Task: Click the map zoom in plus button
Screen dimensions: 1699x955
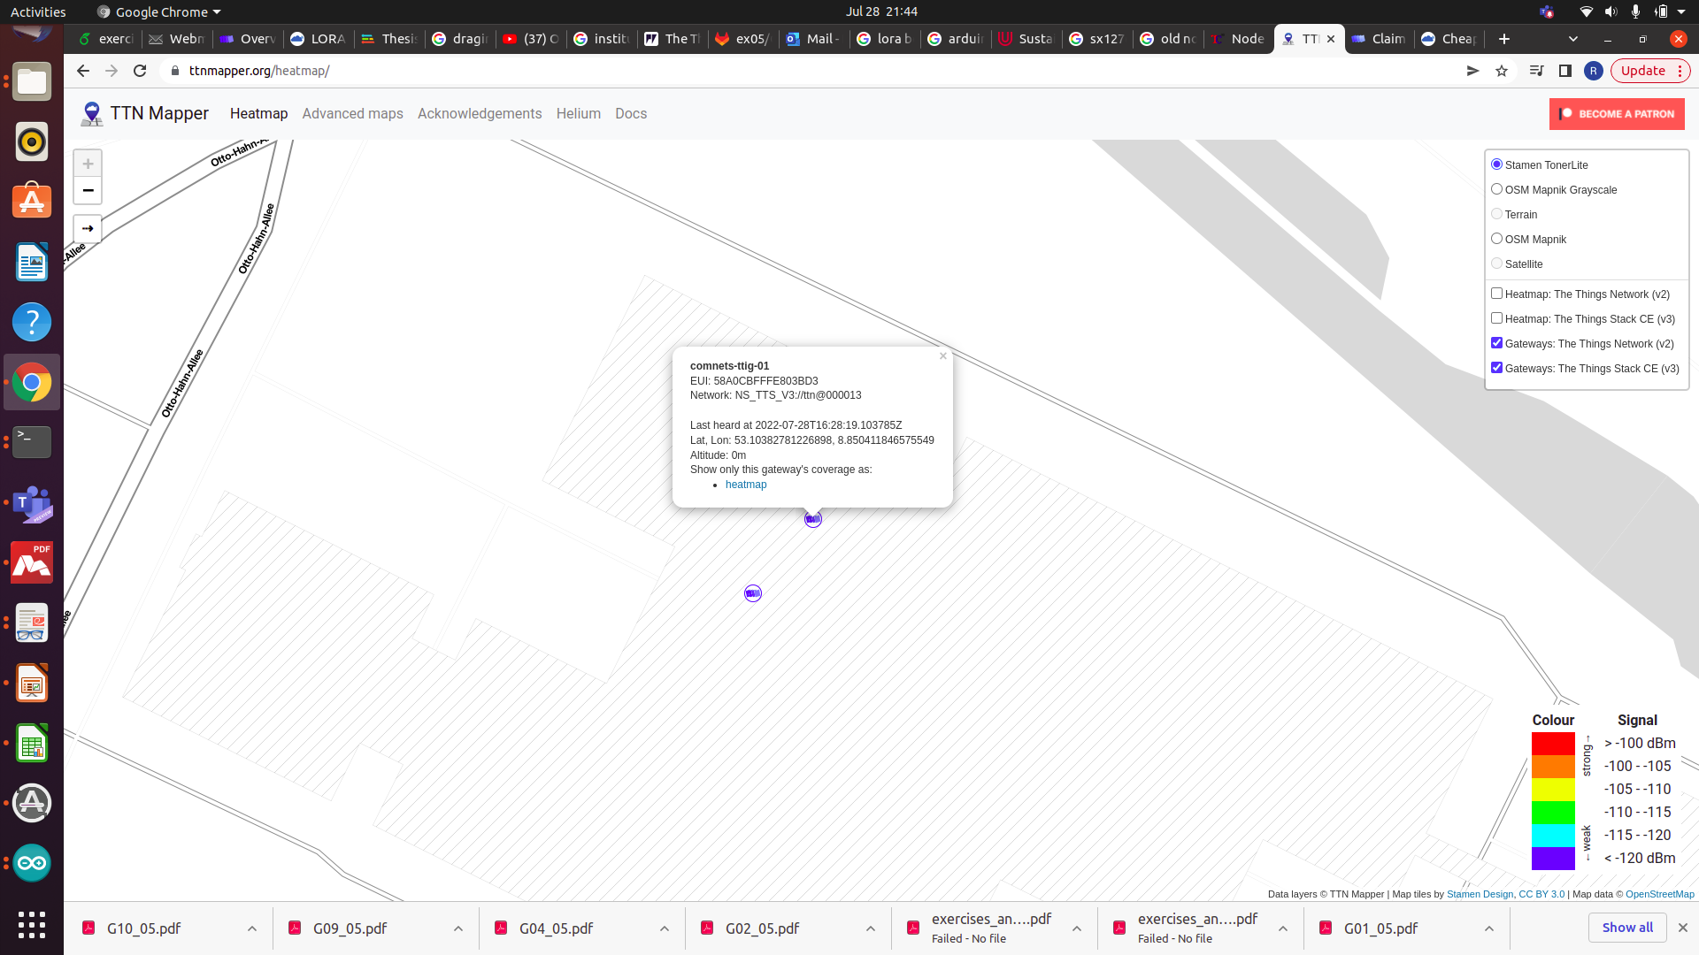Action: (x=88, y=164)
